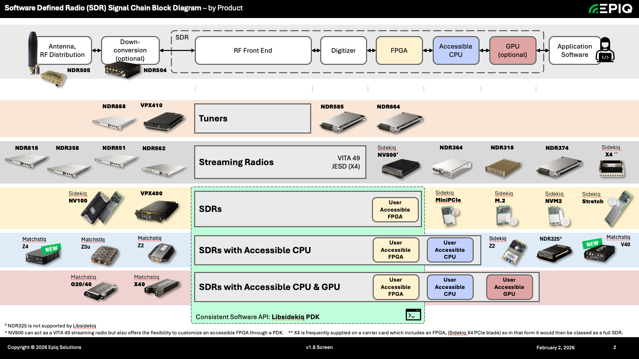Viewport: 639px width, 359px height.
Task: Open the Libsidekiq PDK link
Action: click(x=296, y=317)
